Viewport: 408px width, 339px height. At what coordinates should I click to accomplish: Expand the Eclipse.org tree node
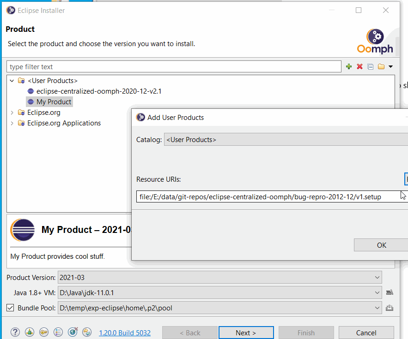coord(12,113)
